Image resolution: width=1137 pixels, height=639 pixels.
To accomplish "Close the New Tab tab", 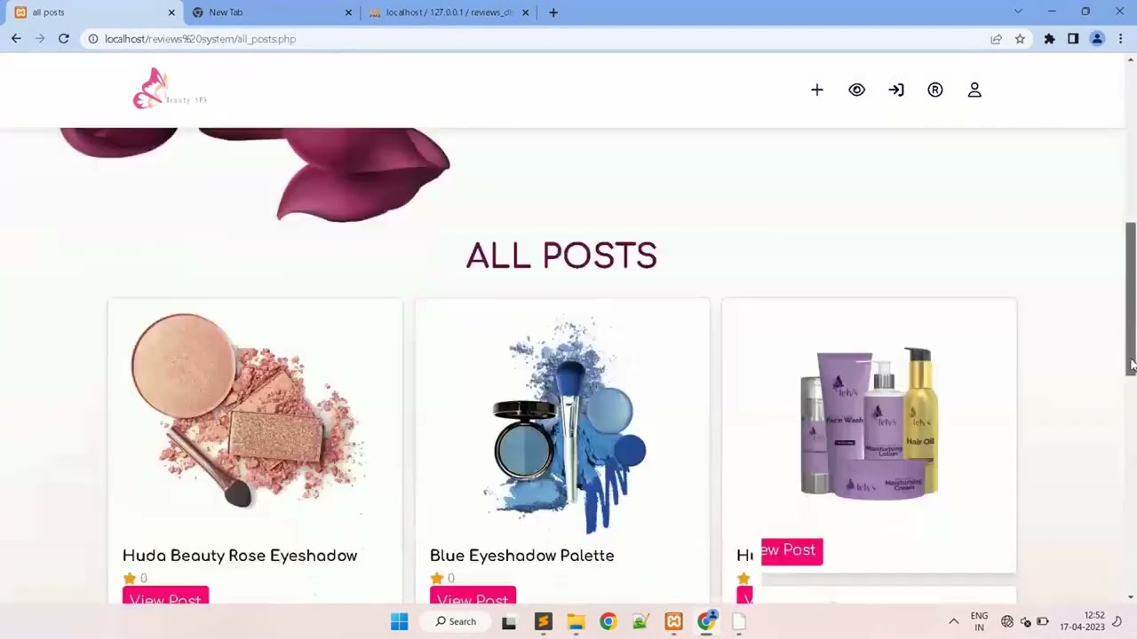I will (348, 12).
